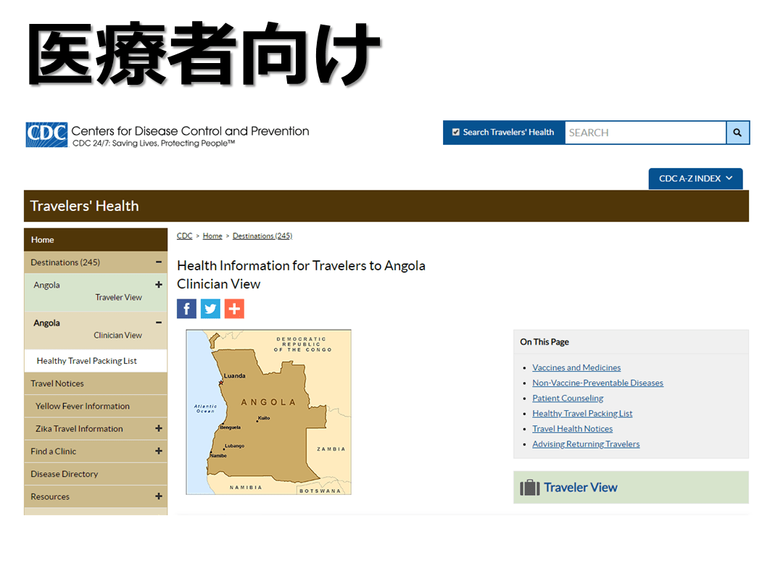Expand the Find a Clinic section

[x=159, y=451]
